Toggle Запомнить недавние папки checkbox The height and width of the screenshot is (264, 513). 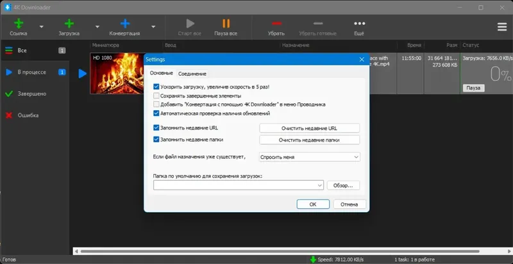point(156,140)
